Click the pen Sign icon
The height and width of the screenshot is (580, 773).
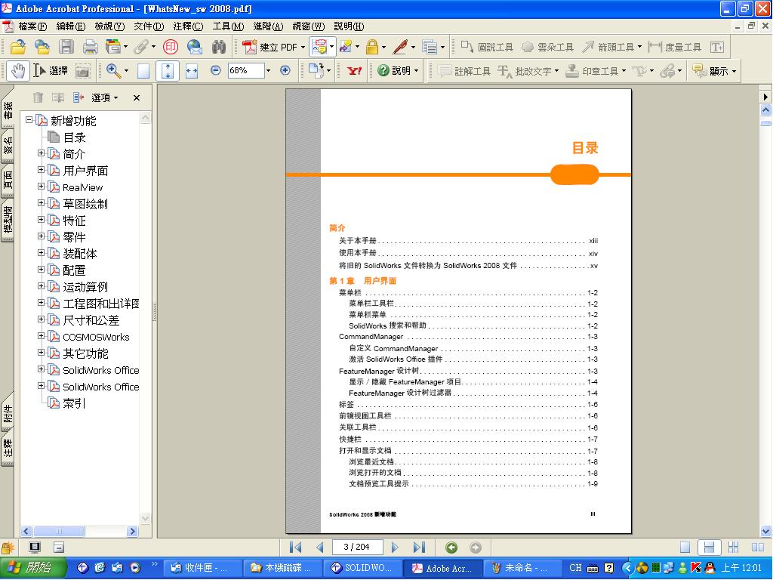tap(400, 47)
